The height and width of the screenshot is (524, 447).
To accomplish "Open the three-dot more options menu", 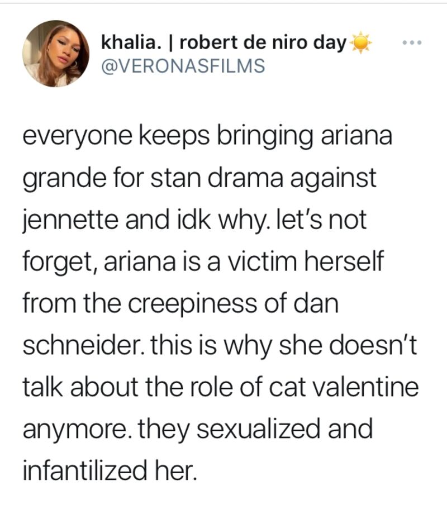I will click(415, 42).
